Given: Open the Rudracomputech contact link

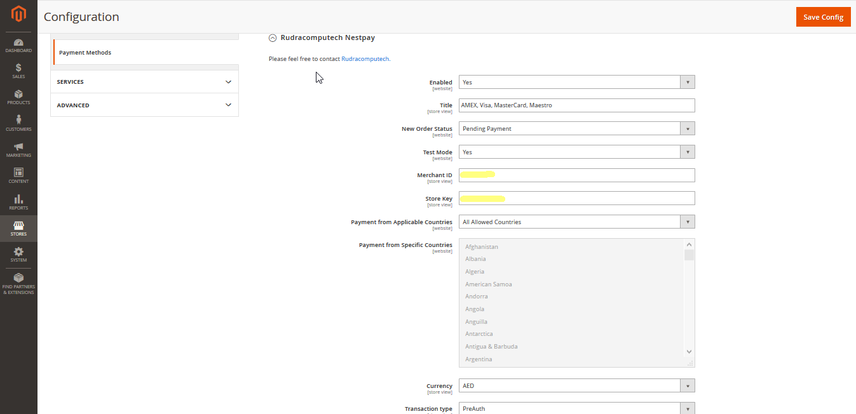Looking at the screenshot, I should tap(365, 58).
